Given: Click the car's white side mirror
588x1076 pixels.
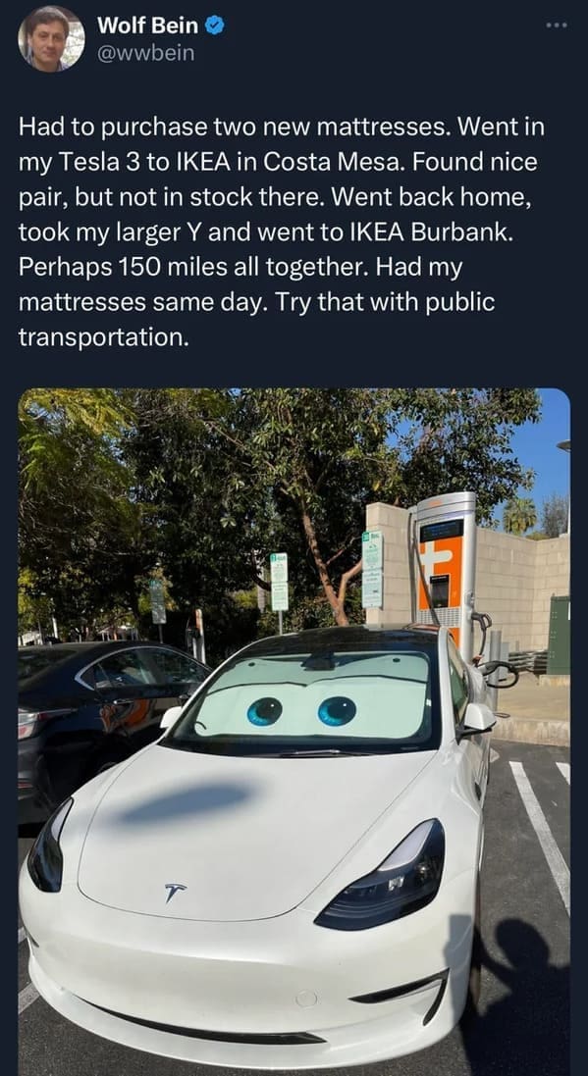Looking at the screenshot, I should pos(479,718).
